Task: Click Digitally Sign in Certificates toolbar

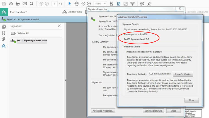Action: (x=72, y=12)
